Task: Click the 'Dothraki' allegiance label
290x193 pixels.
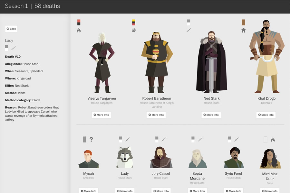Action: (266, 103)
